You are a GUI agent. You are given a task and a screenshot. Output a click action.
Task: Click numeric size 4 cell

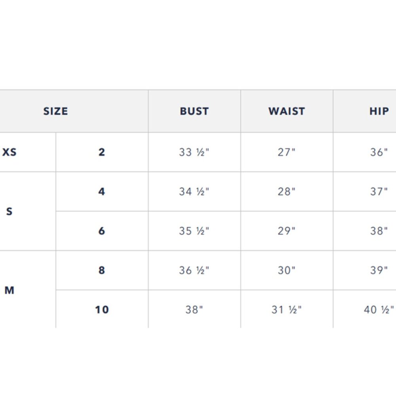[101, 191]
